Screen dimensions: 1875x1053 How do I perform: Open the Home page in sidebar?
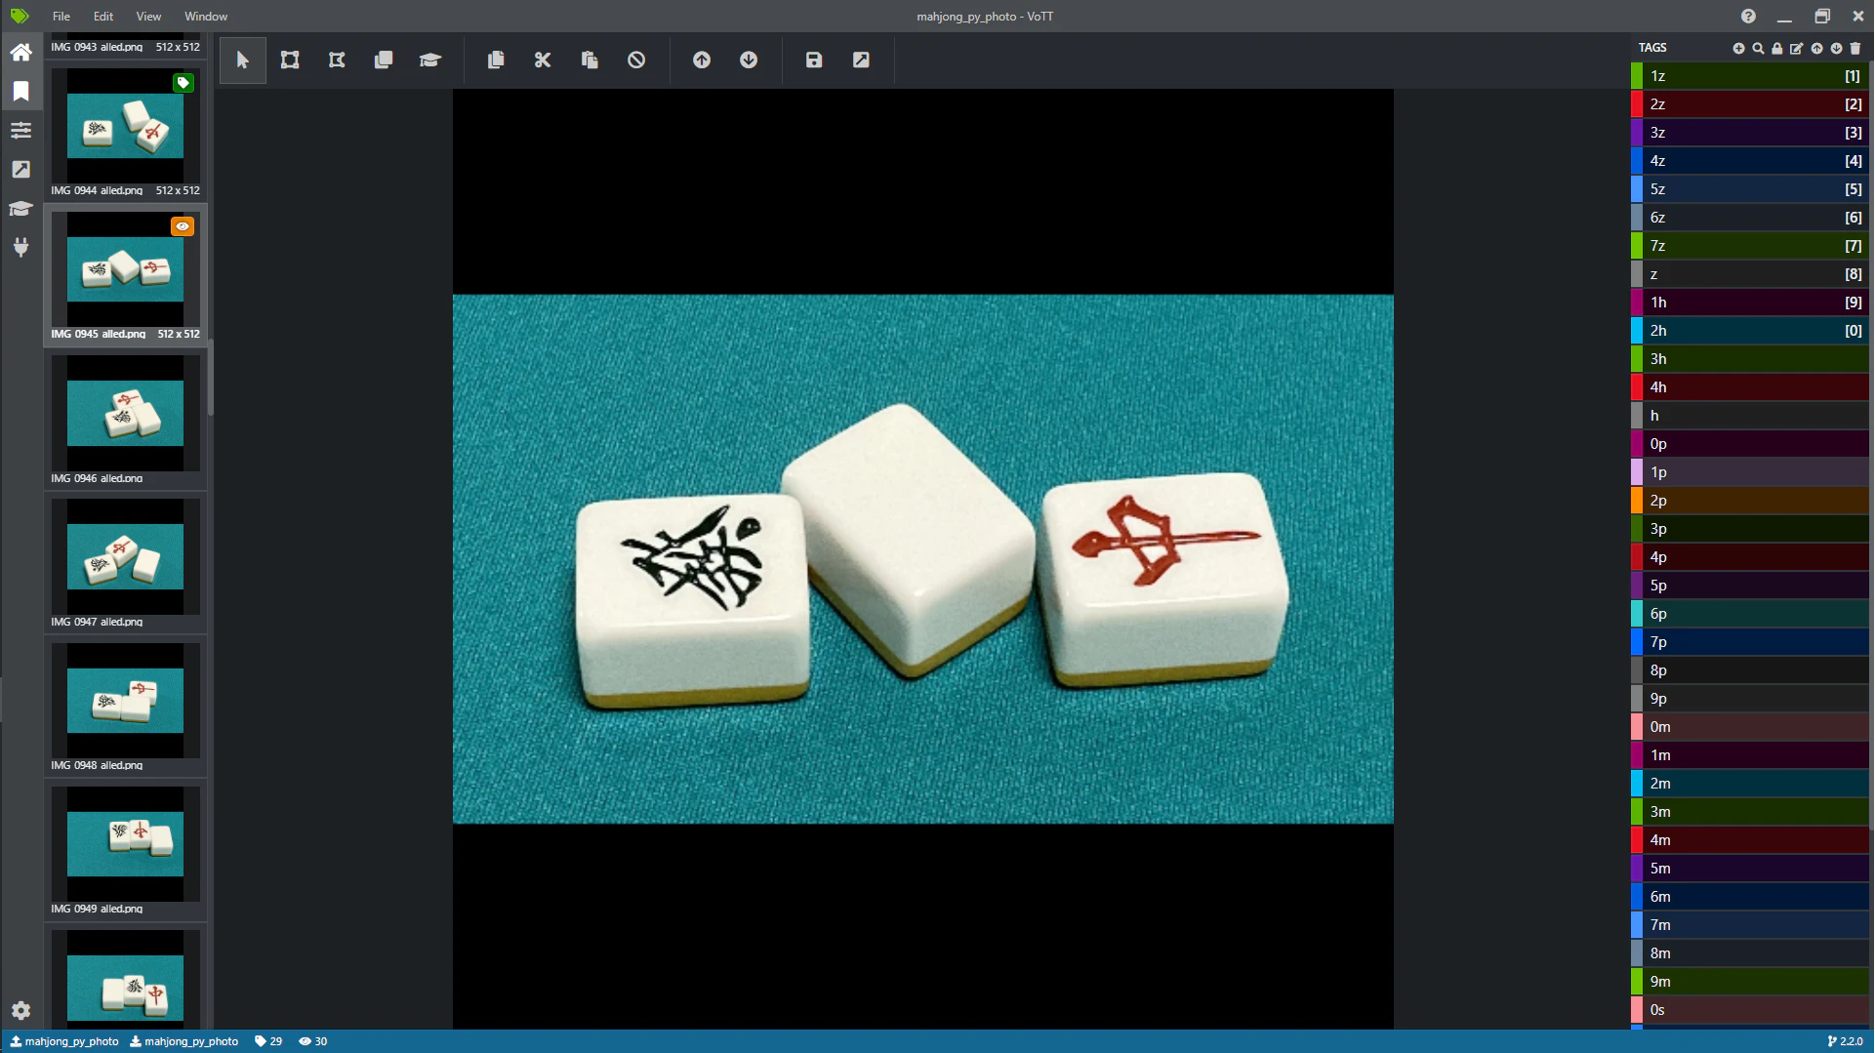20,53
